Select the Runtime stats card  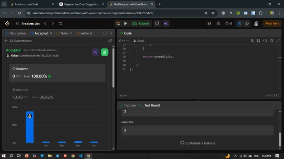(x=57, y=73)
